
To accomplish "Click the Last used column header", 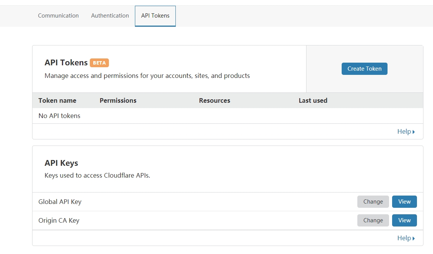I will 313,100.
